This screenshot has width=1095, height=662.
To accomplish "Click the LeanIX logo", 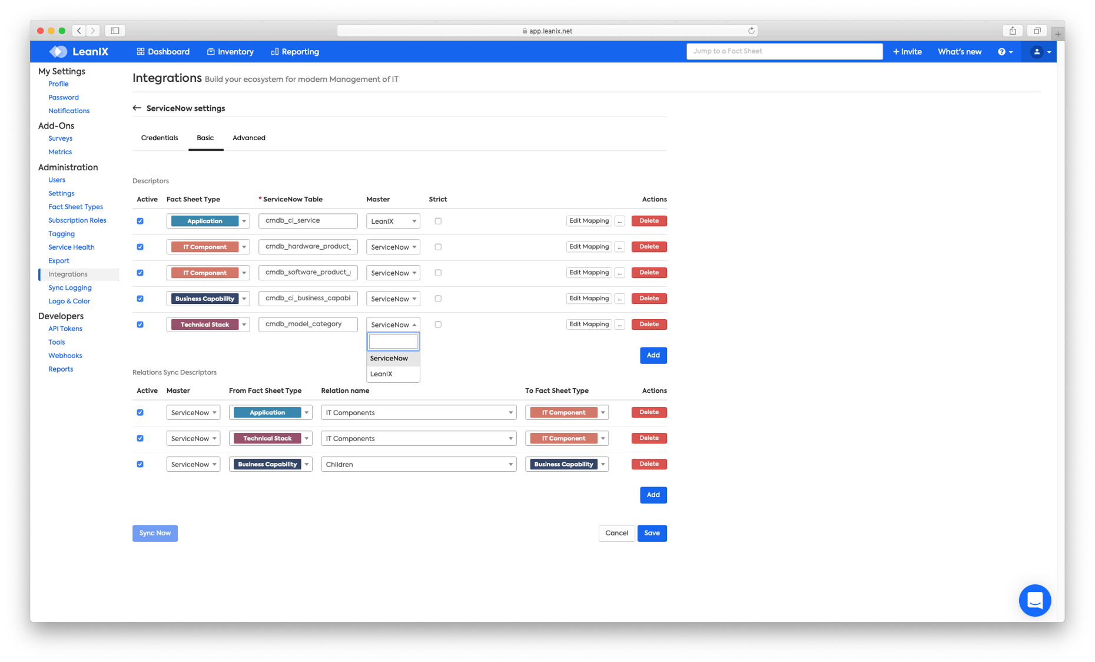I will coord(79,52).
